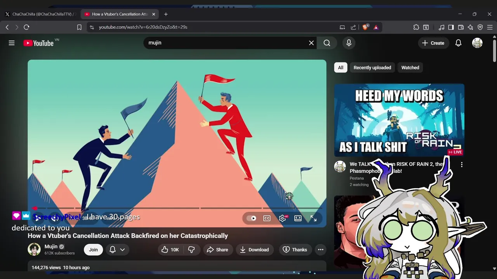The width and height of the screenshot is (497, 279).
Task: Open Brave Wallet icon
Action: (461, 27)
